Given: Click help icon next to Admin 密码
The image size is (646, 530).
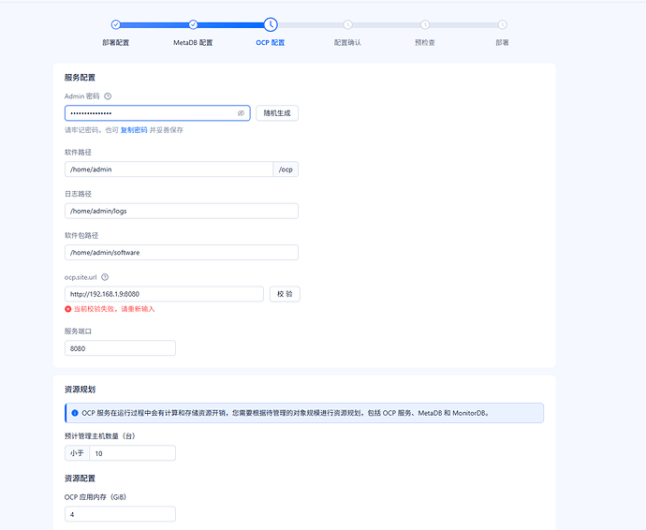Looking at the screenshot, I should (x=108, y=96).
